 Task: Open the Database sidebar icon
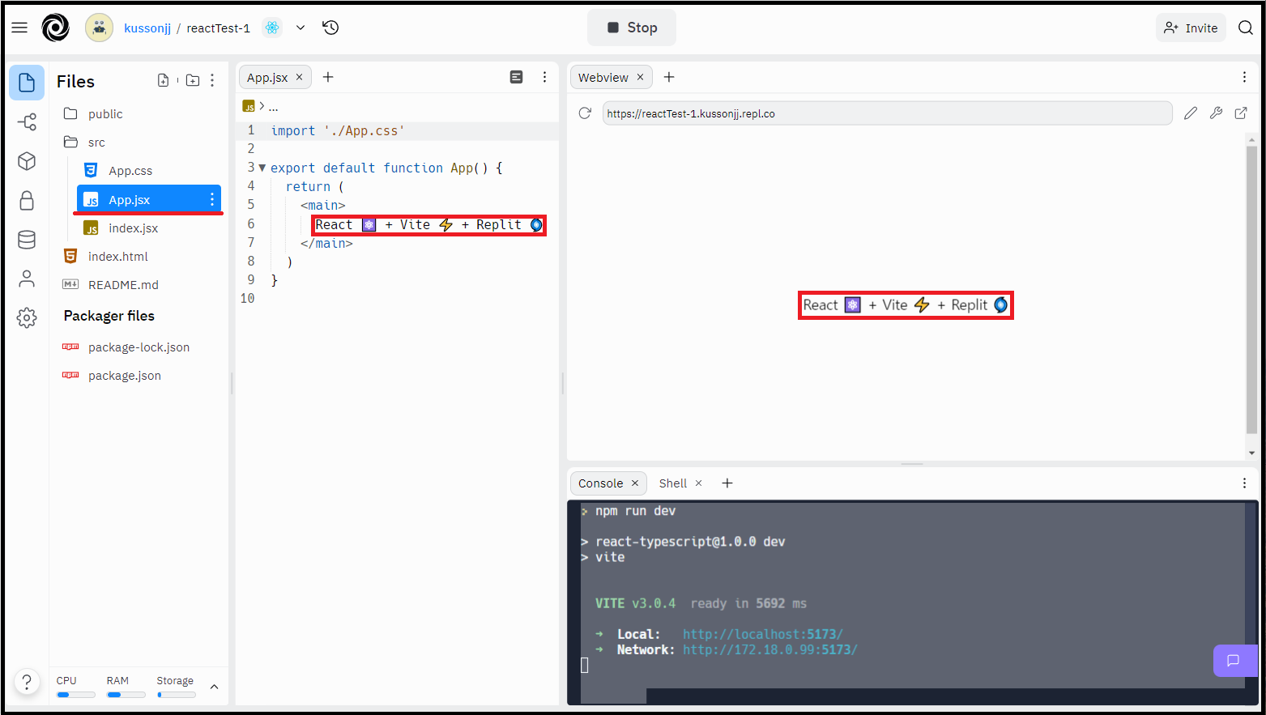point(27,240)
